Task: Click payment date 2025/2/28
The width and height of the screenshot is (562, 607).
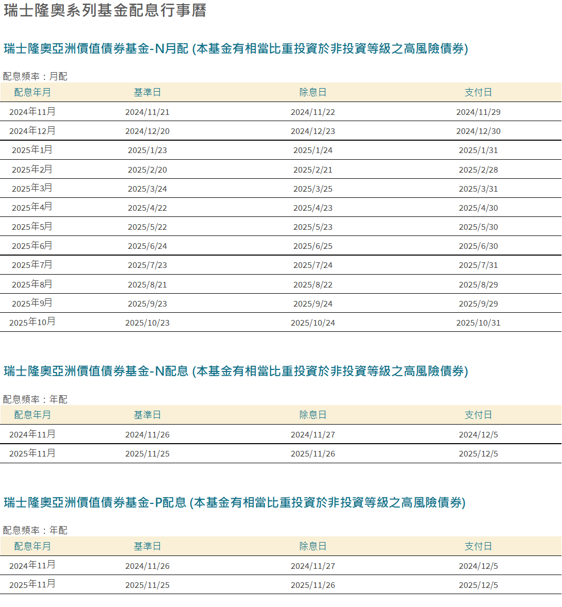Action: coord(478,170)
